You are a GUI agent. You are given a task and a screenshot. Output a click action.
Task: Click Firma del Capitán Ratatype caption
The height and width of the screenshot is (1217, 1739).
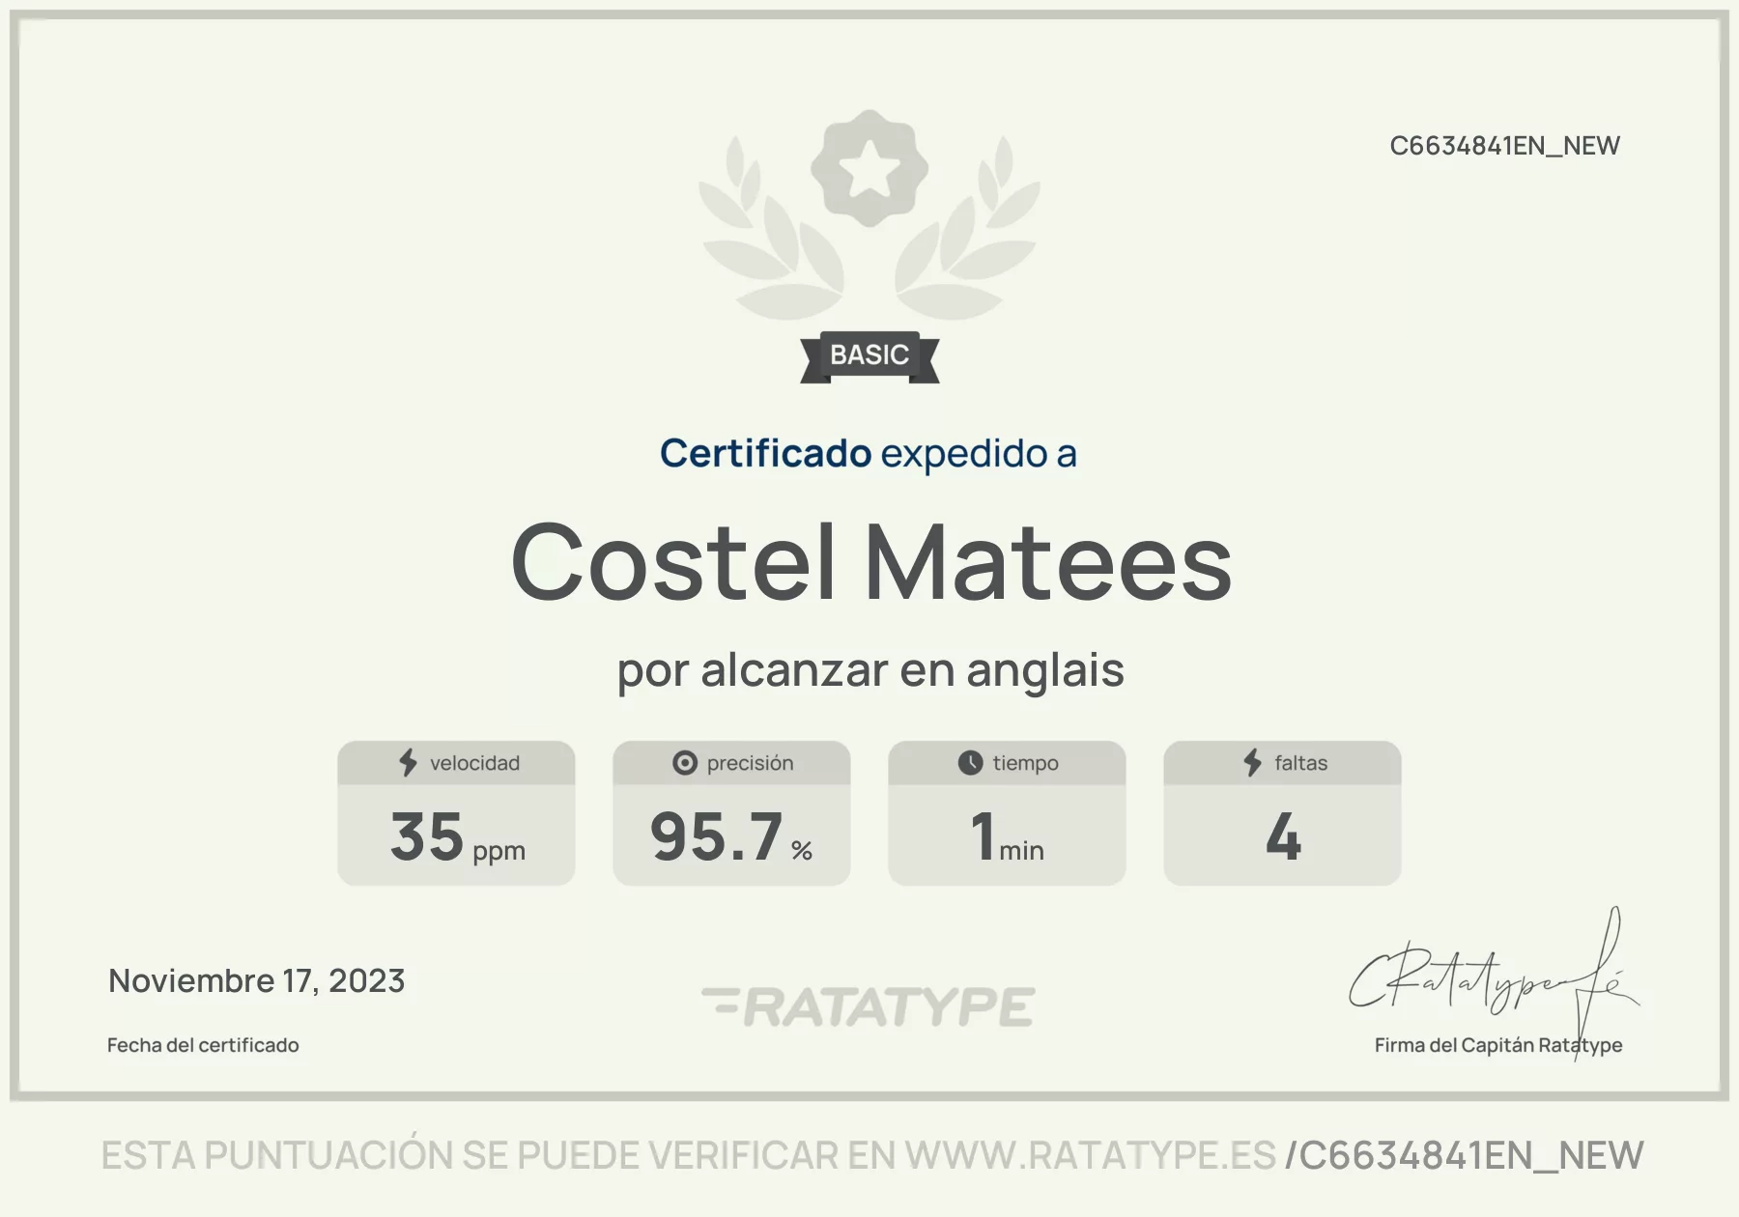(1498, 1045)
